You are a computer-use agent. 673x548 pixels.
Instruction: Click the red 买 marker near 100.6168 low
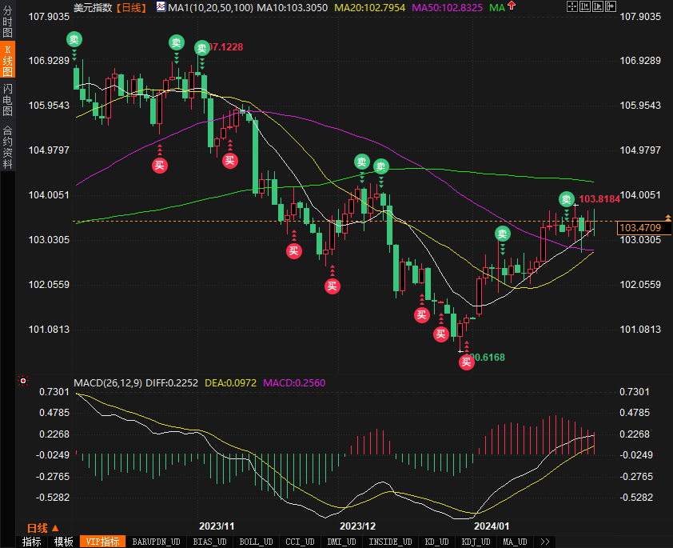coord(466,362)
